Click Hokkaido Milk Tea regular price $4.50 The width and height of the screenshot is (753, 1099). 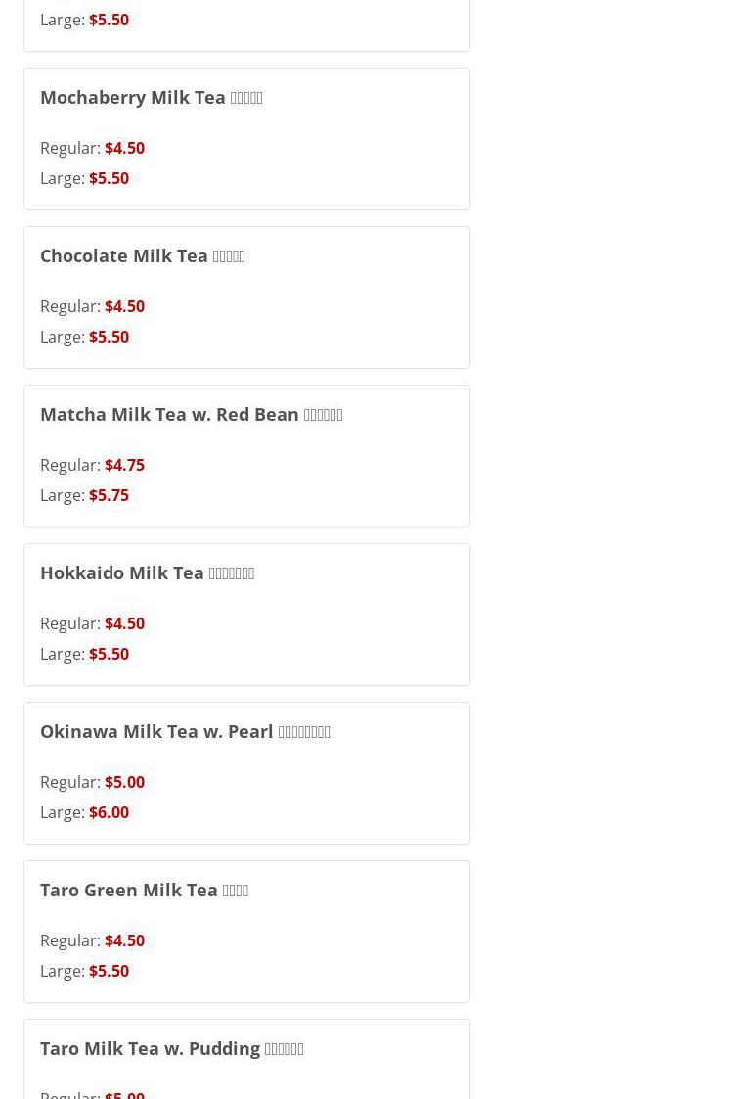124,624
